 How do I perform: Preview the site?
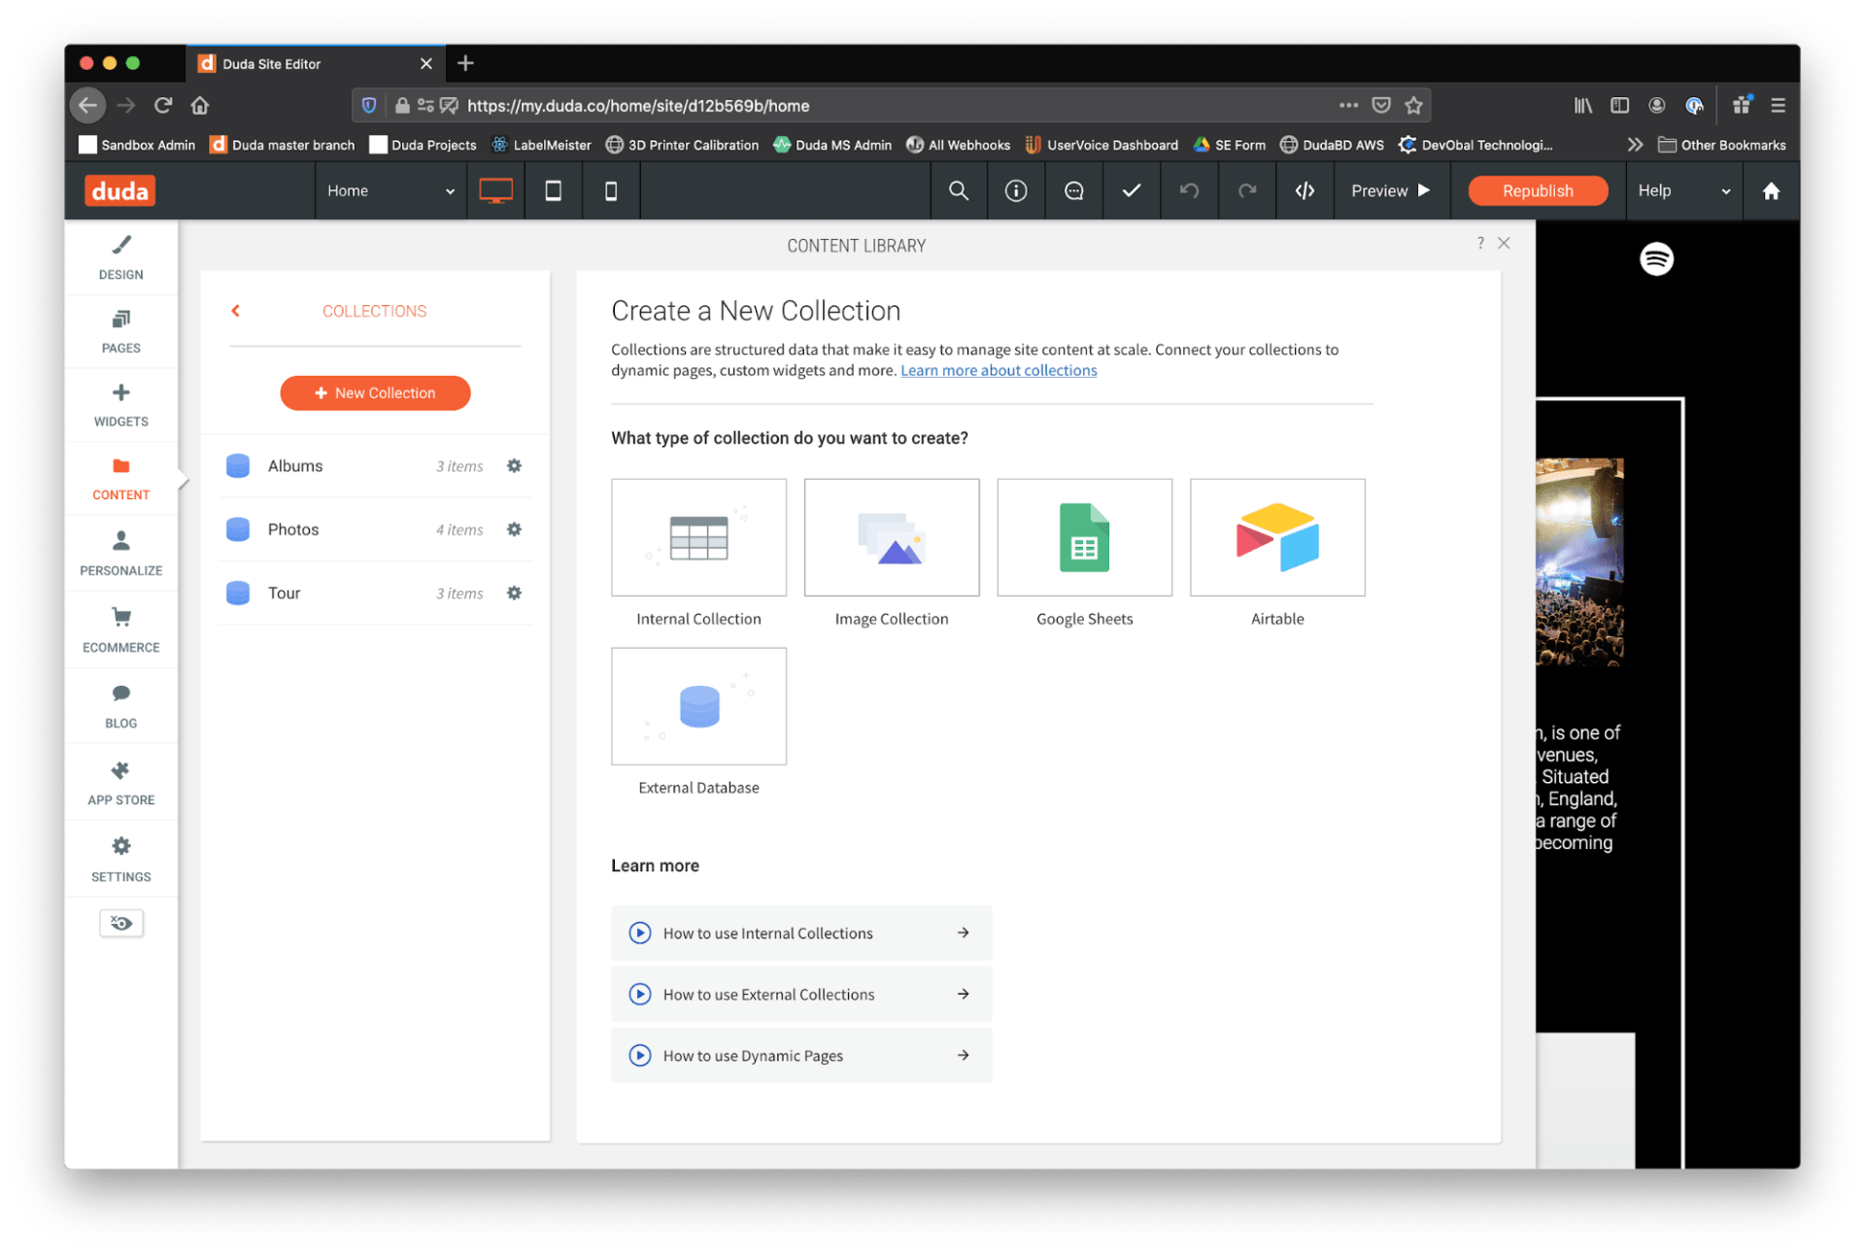click(1391, 190)
